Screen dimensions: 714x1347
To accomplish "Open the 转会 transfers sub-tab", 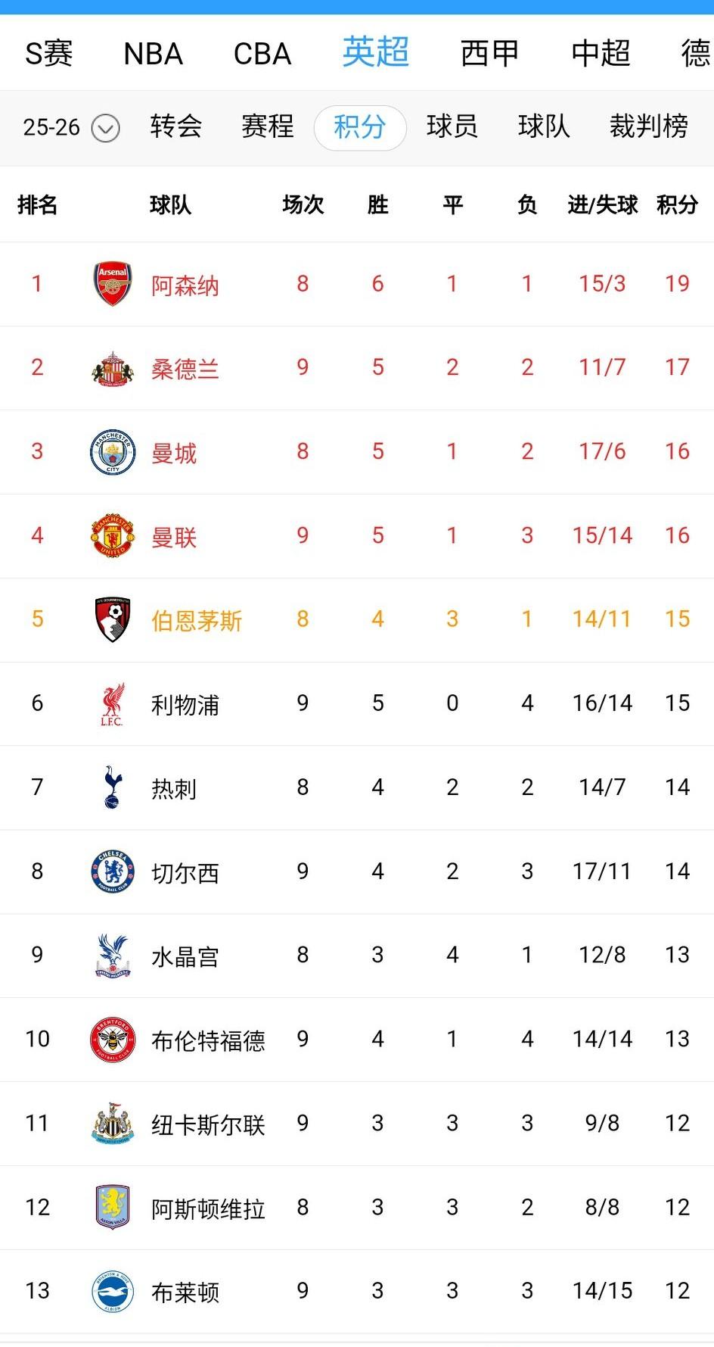I will [175, 126].
